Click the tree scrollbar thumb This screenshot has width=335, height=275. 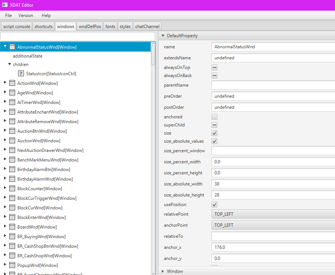(153, 56)
